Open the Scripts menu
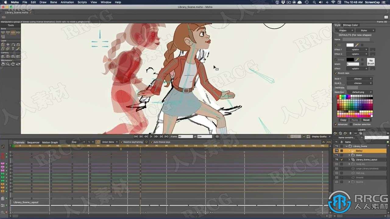This screenshot has height=219, width=390. click(82, 2)
